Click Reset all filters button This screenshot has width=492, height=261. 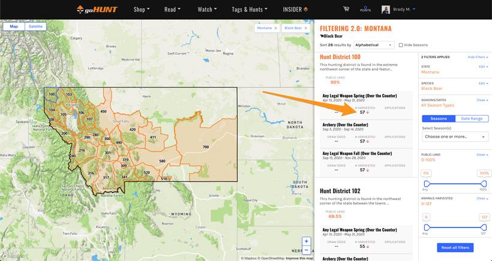click(x=455, y=247)
